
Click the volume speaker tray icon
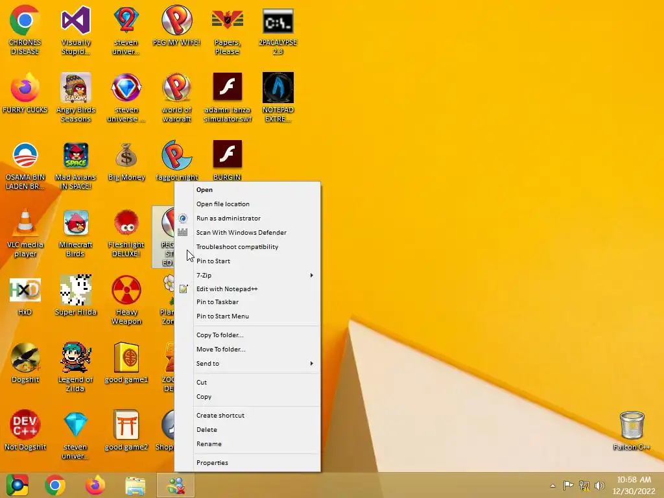click(x=599, y=485)
